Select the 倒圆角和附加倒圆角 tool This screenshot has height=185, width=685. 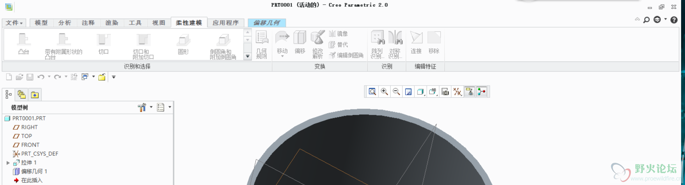click(x=223, y=46)
